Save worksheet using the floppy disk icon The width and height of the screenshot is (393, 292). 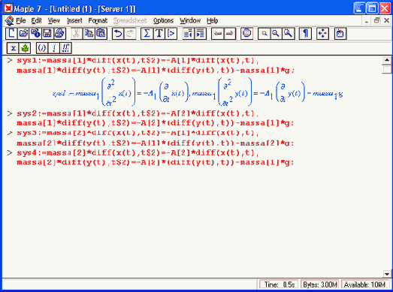(47, 34)
